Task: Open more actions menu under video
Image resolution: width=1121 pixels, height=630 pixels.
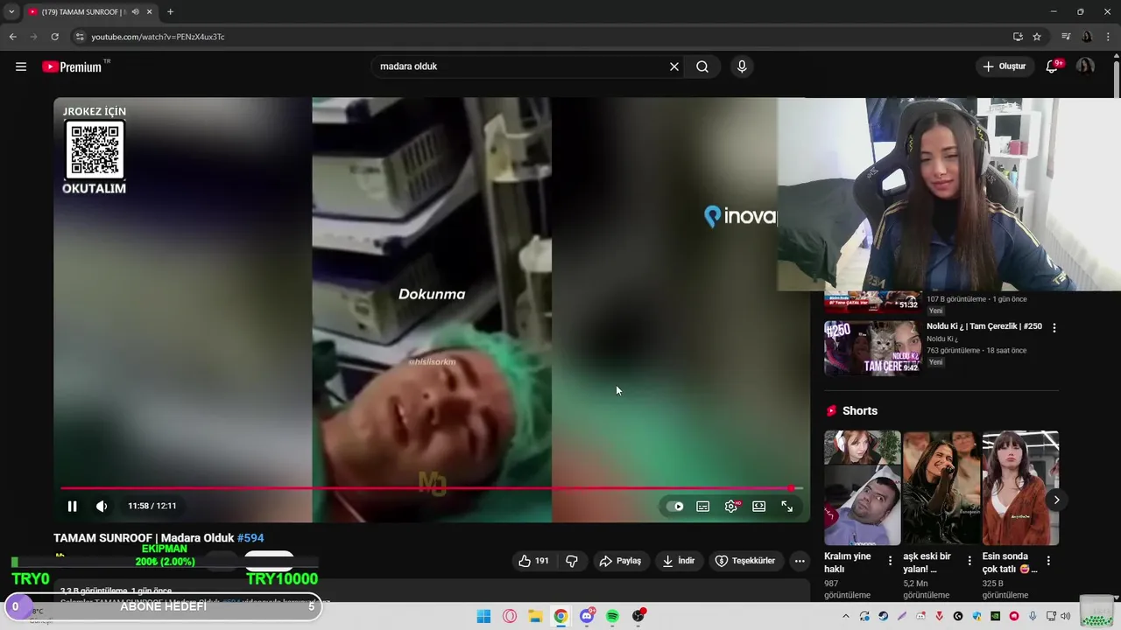Action: [x=800, y=561]
